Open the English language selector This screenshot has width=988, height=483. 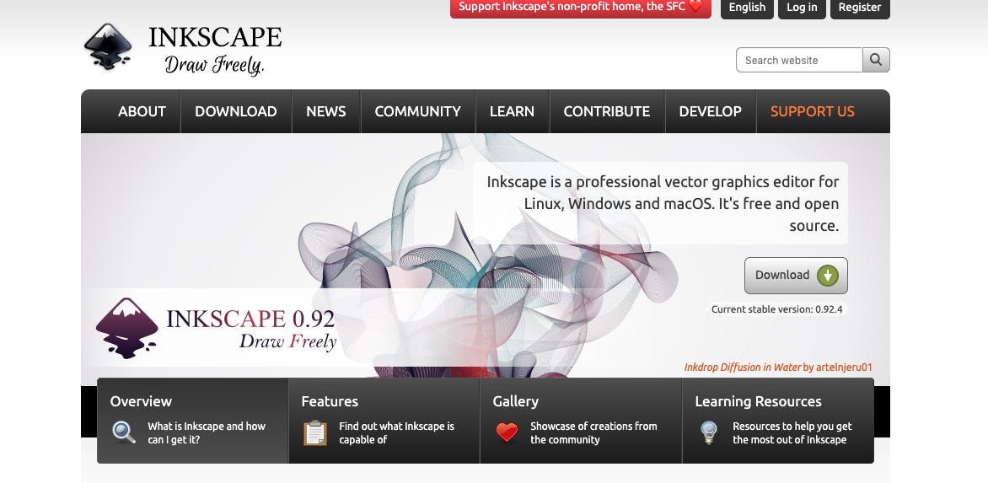[747, 8]
